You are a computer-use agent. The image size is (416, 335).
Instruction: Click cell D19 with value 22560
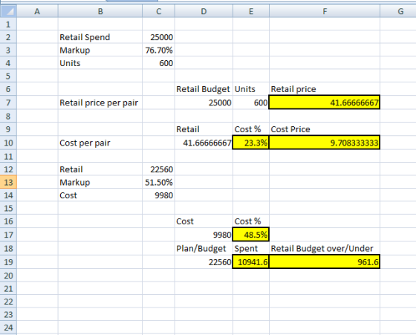(x=204, y=262)
